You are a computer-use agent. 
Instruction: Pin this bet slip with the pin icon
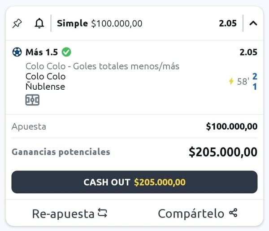(x=17, y=23)
